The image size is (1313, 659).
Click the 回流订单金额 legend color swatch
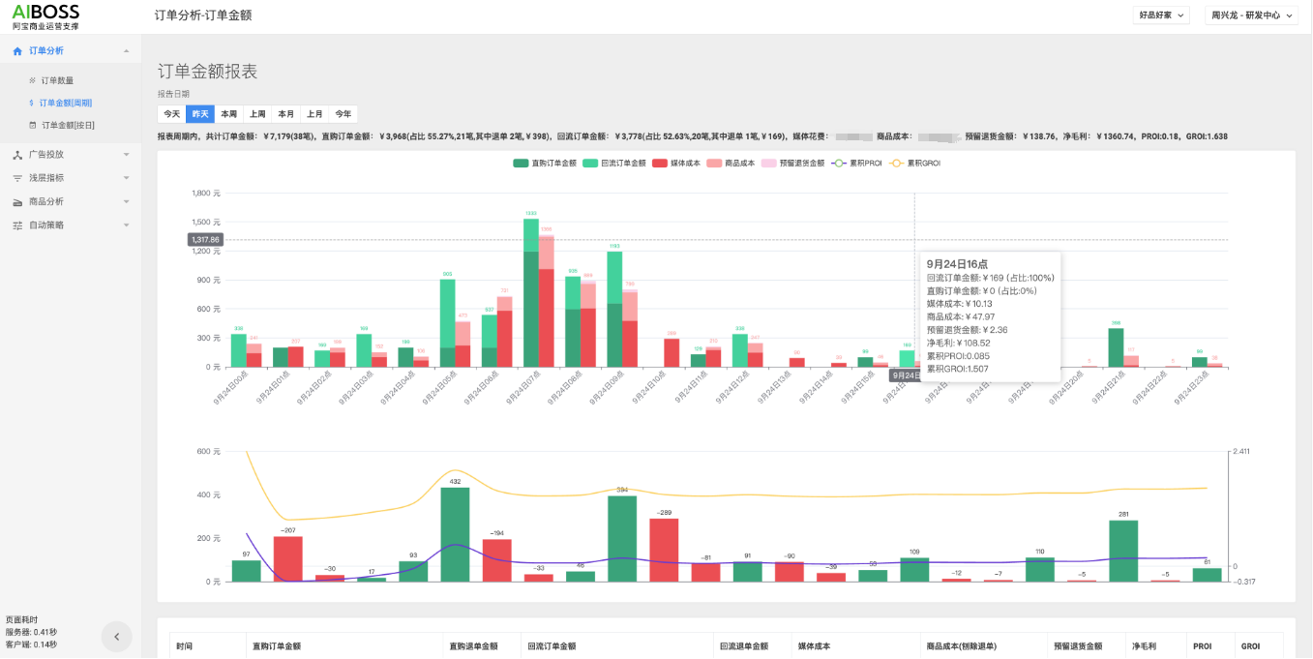[590, 164]
